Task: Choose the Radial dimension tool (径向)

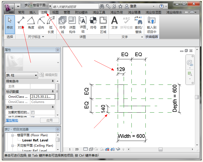Action: (x=41, y=23)
